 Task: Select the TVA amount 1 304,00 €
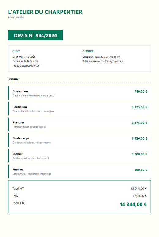[x=139, y=196]
